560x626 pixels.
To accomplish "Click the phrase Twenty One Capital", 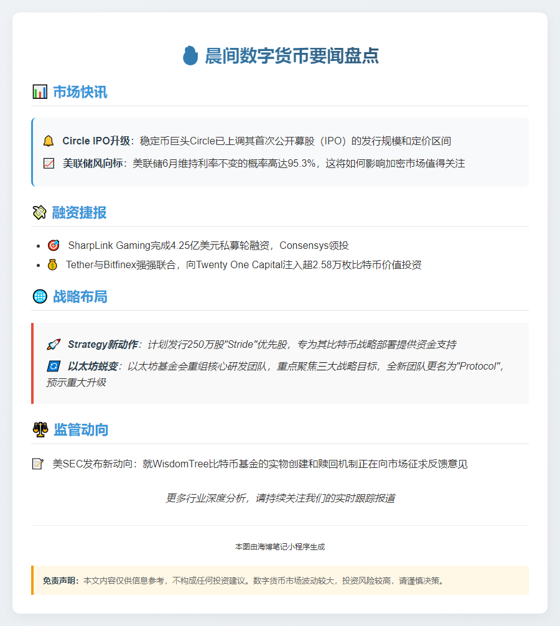I will coord(240,264).
